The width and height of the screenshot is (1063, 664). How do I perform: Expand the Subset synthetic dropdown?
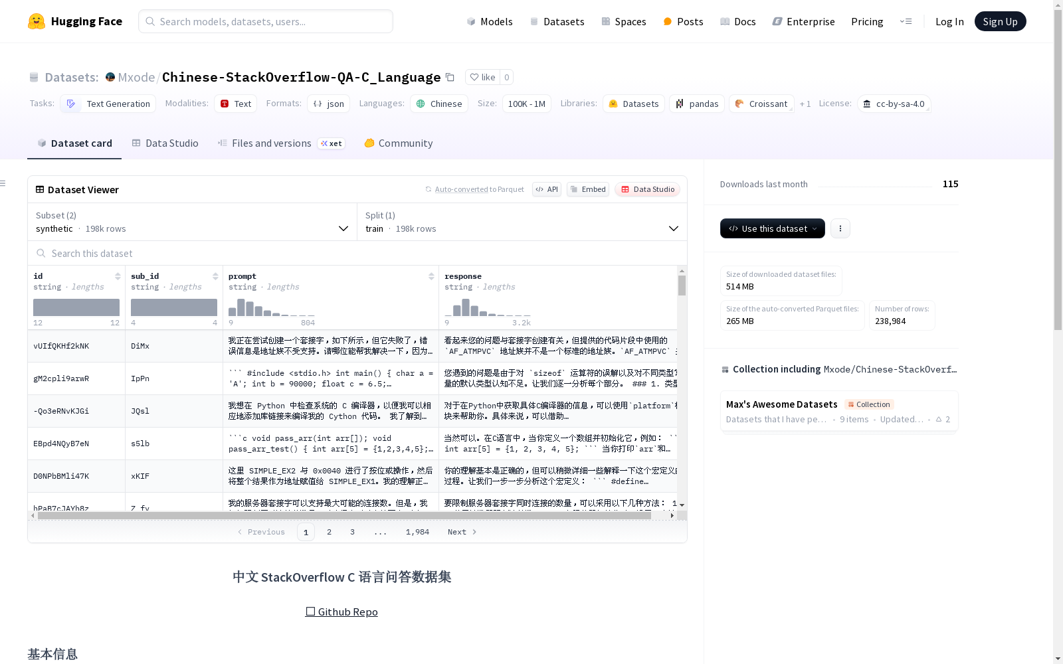click(192, 222)
